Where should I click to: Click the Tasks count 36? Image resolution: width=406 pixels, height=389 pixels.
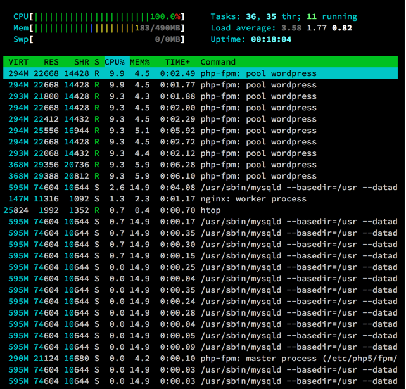[x=251, y=17]
